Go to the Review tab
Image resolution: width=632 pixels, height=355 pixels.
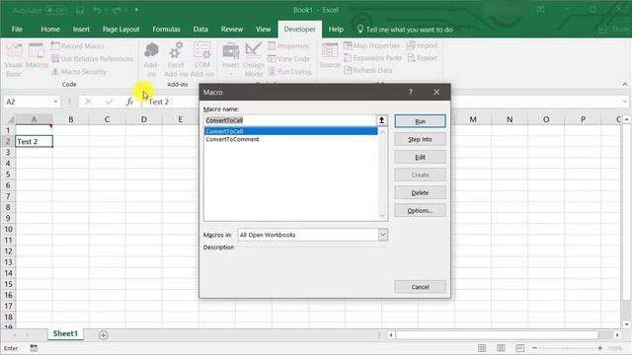click(x=232, y=29)
